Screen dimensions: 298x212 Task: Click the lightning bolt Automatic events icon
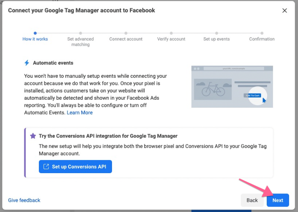[27, 63]
